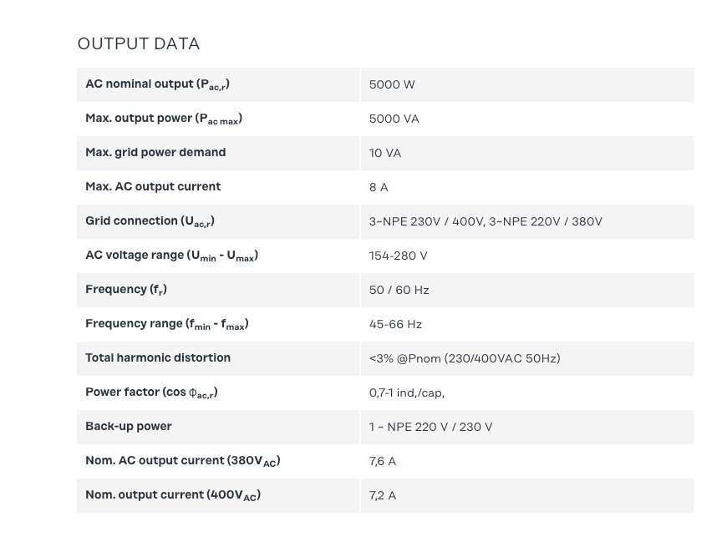Screen dimensions: 727x542
Task: Click the Frequency range label
Action: pos(166,324)
